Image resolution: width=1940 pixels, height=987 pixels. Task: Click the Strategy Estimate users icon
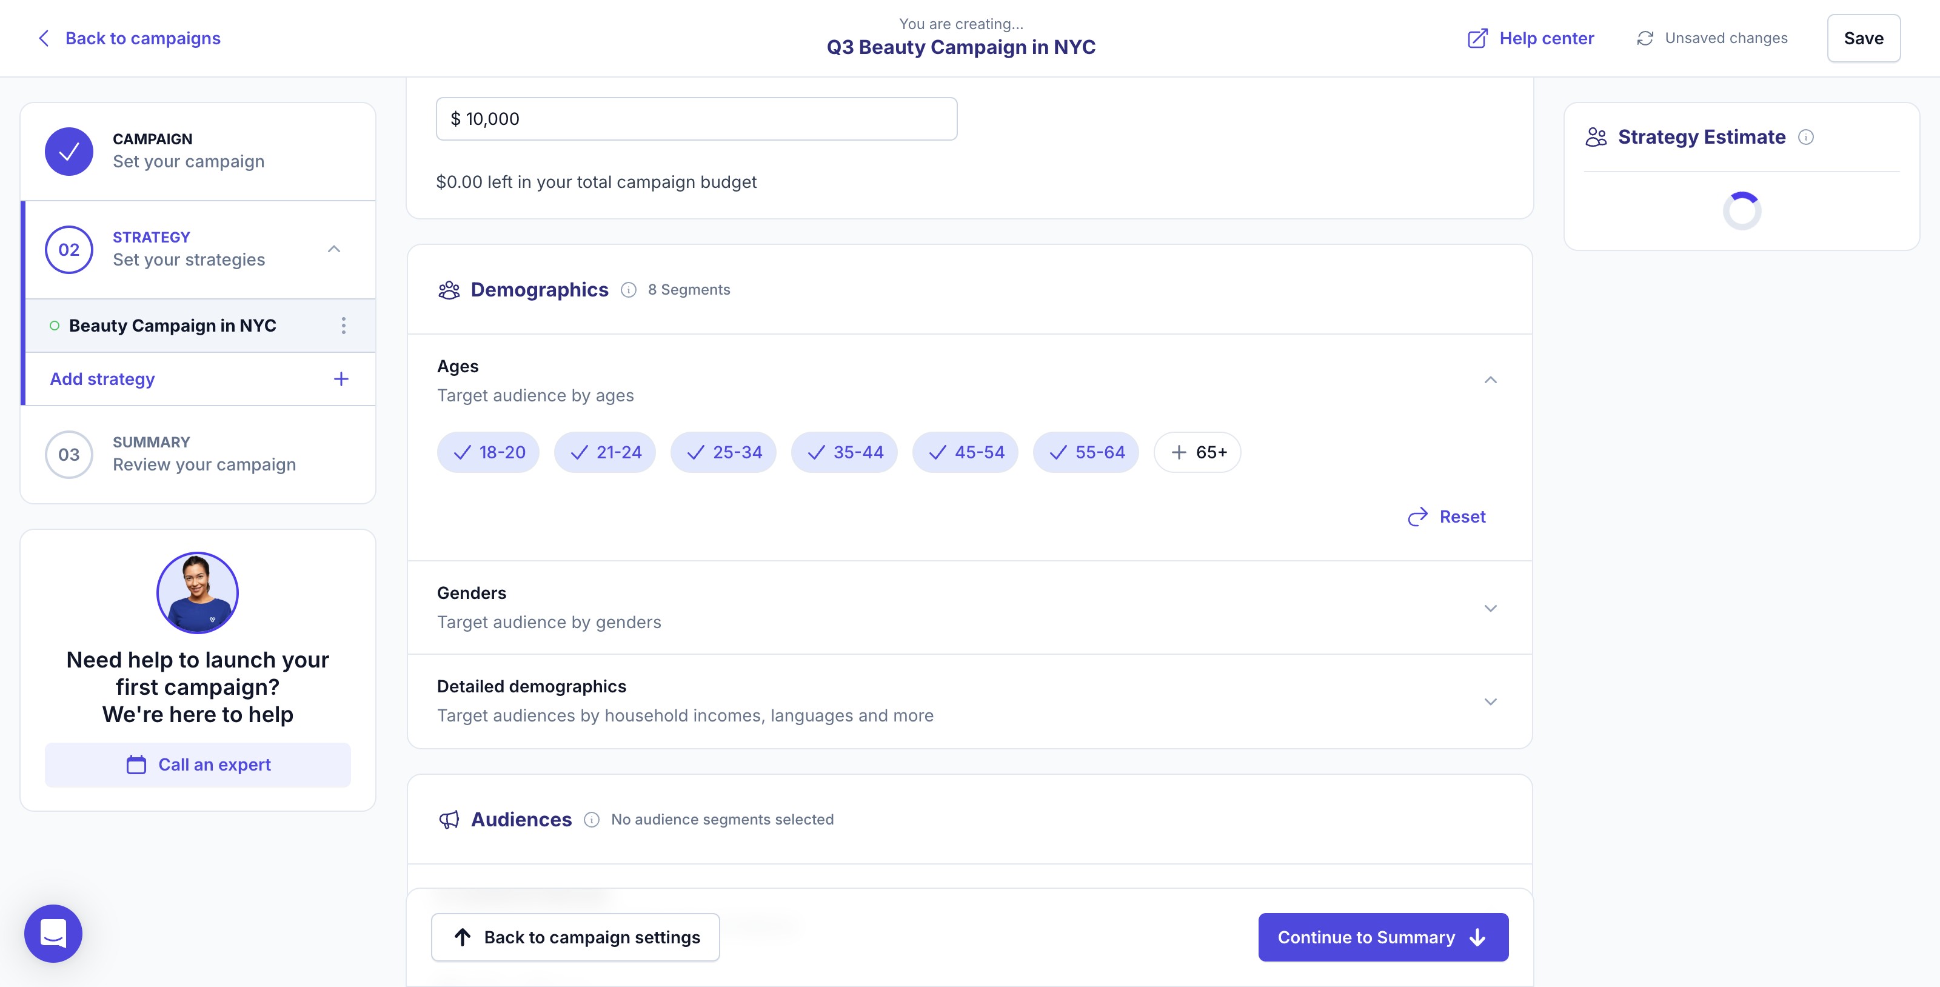pos(1596,137)
